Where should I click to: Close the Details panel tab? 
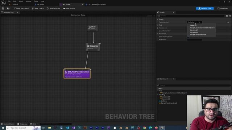click(173, 12)
